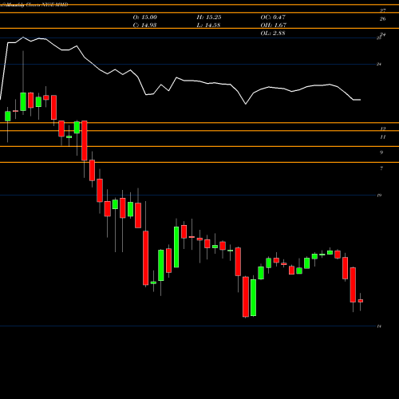Click axis label '27' at top right
Viewport: 399px width, 399px height.
[382, 10]
